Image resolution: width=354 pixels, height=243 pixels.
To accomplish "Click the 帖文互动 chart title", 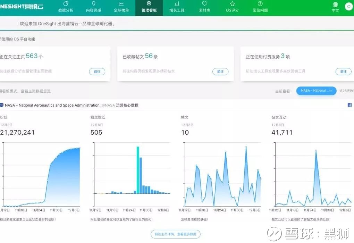I will (x=279, y=117).
